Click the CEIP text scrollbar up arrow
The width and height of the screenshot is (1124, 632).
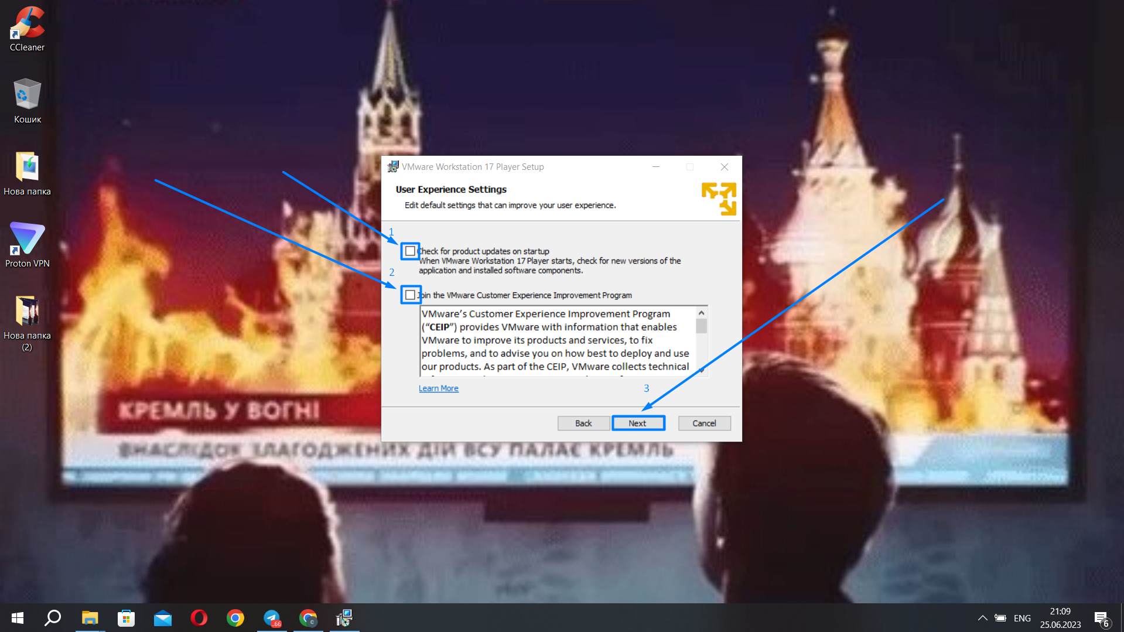pyautogui.click(x=701, y=313)
